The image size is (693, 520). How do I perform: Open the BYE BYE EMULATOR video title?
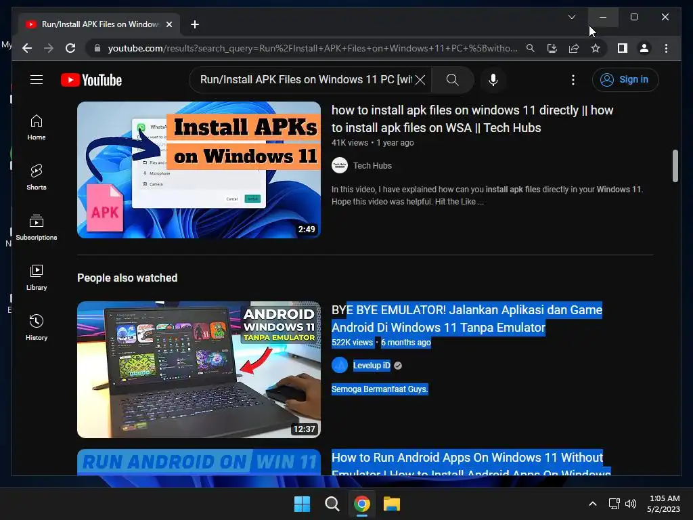(467, 319)
